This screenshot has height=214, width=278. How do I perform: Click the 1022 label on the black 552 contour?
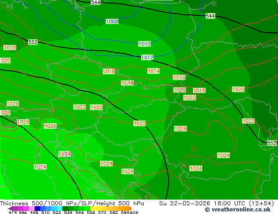point(139,123)
